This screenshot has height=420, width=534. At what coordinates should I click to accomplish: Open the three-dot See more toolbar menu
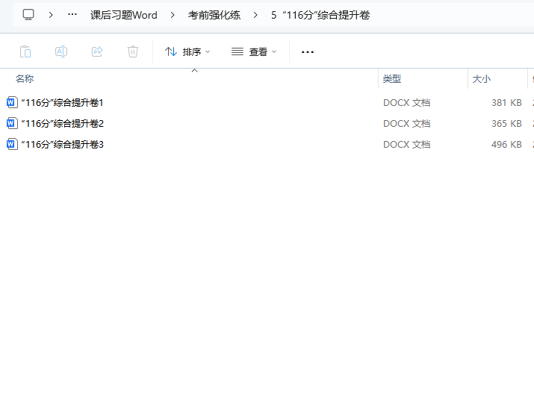[308, 51]
